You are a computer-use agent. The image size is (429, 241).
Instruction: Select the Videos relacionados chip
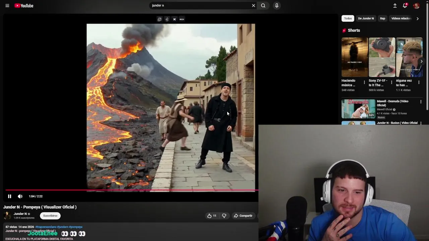(x=401, y=18)
